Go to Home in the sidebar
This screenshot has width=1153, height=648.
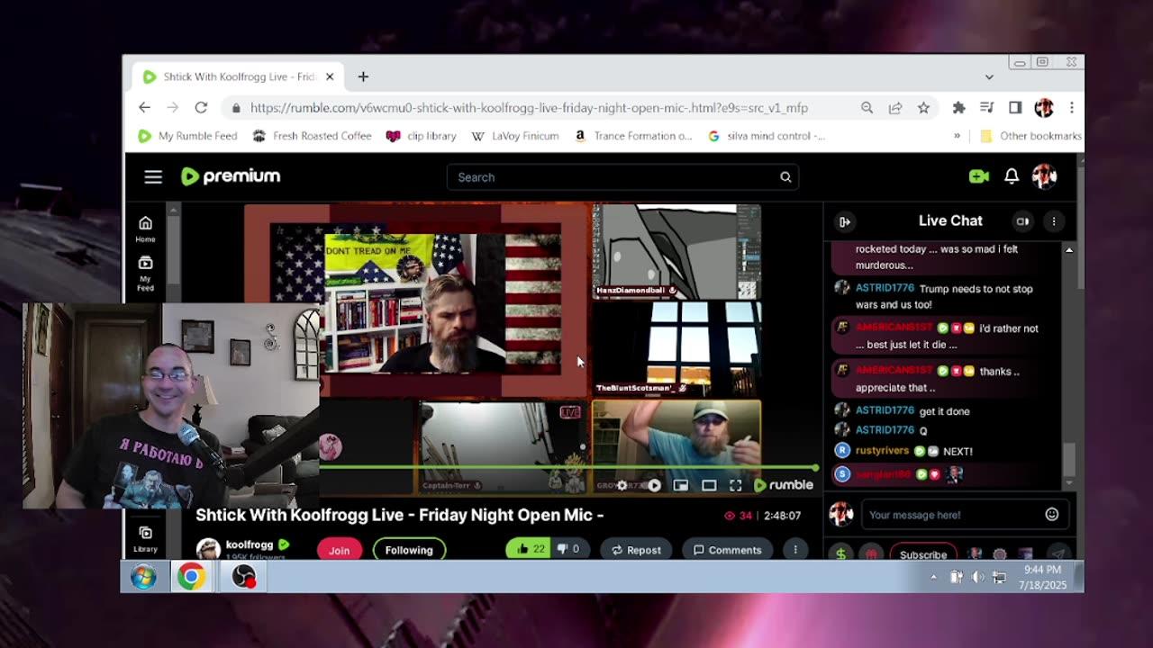click(x=145, y=229)
